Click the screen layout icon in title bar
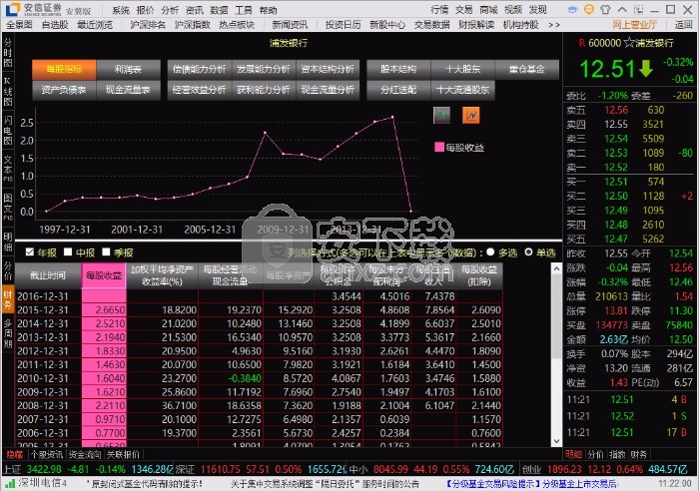The height and width of the screenshot is (491, 700). click(638, 9)
